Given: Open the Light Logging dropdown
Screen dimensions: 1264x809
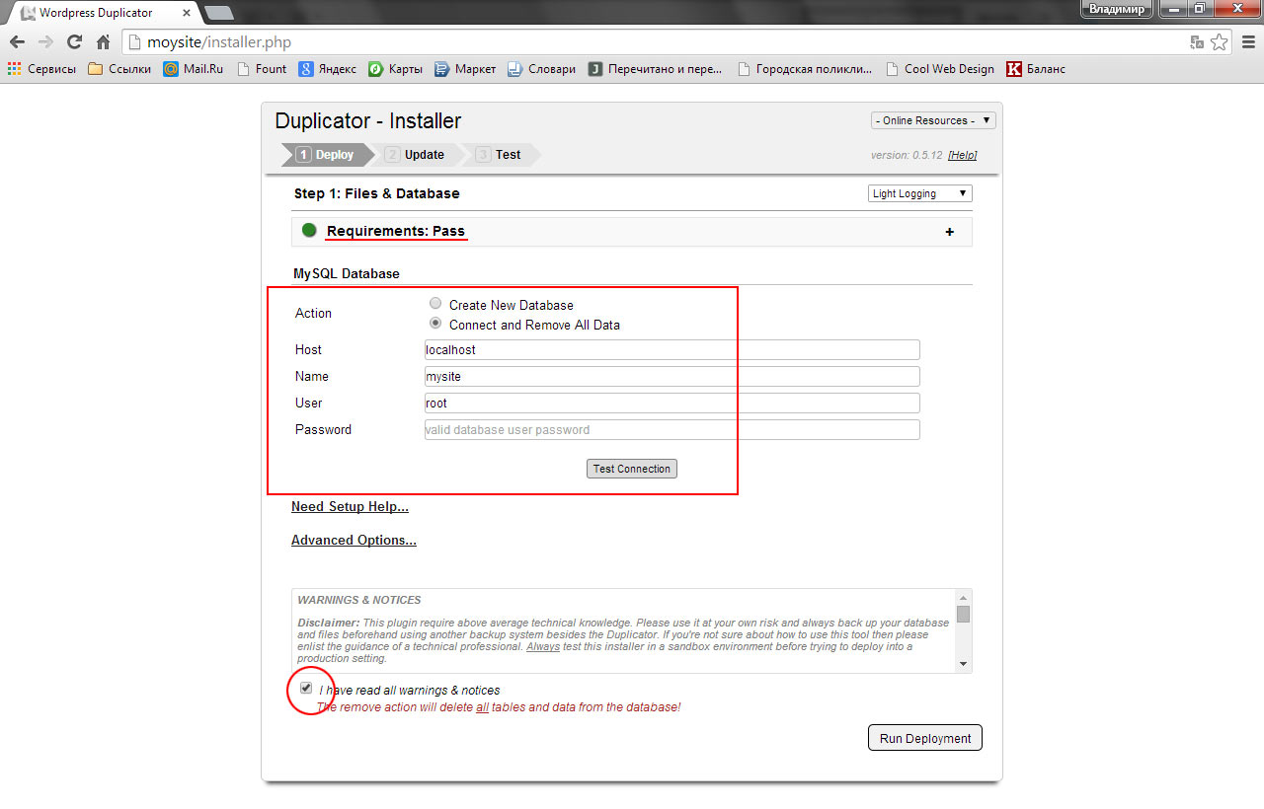Looking at the screenshot, I should pos(920,193).
